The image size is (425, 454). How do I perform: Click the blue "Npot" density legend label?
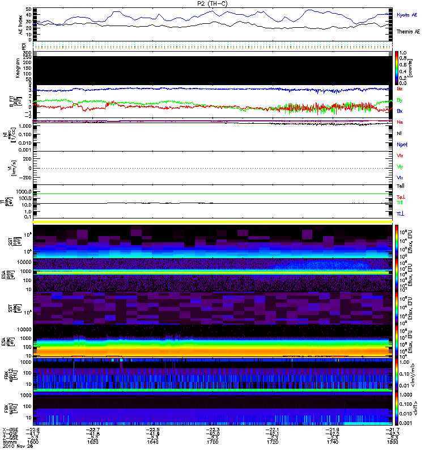402,145
